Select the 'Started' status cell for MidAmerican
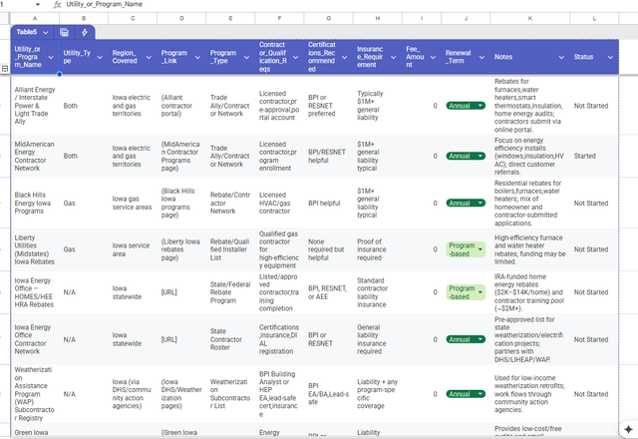The width and height of the screenshot is (638, 439). point(594,156)
